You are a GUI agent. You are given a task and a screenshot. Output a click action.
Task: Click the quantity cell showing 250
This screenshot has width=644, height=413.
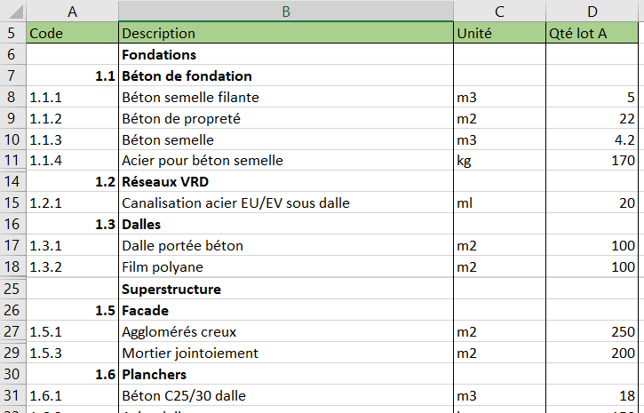pyautogui.click(x=592, y=332)
